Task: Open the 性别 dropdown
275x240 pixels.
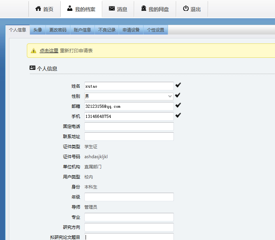Action: point(129,96)
